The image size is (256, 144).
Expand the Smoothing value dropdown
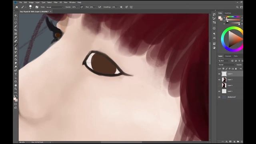pos(118,7)
